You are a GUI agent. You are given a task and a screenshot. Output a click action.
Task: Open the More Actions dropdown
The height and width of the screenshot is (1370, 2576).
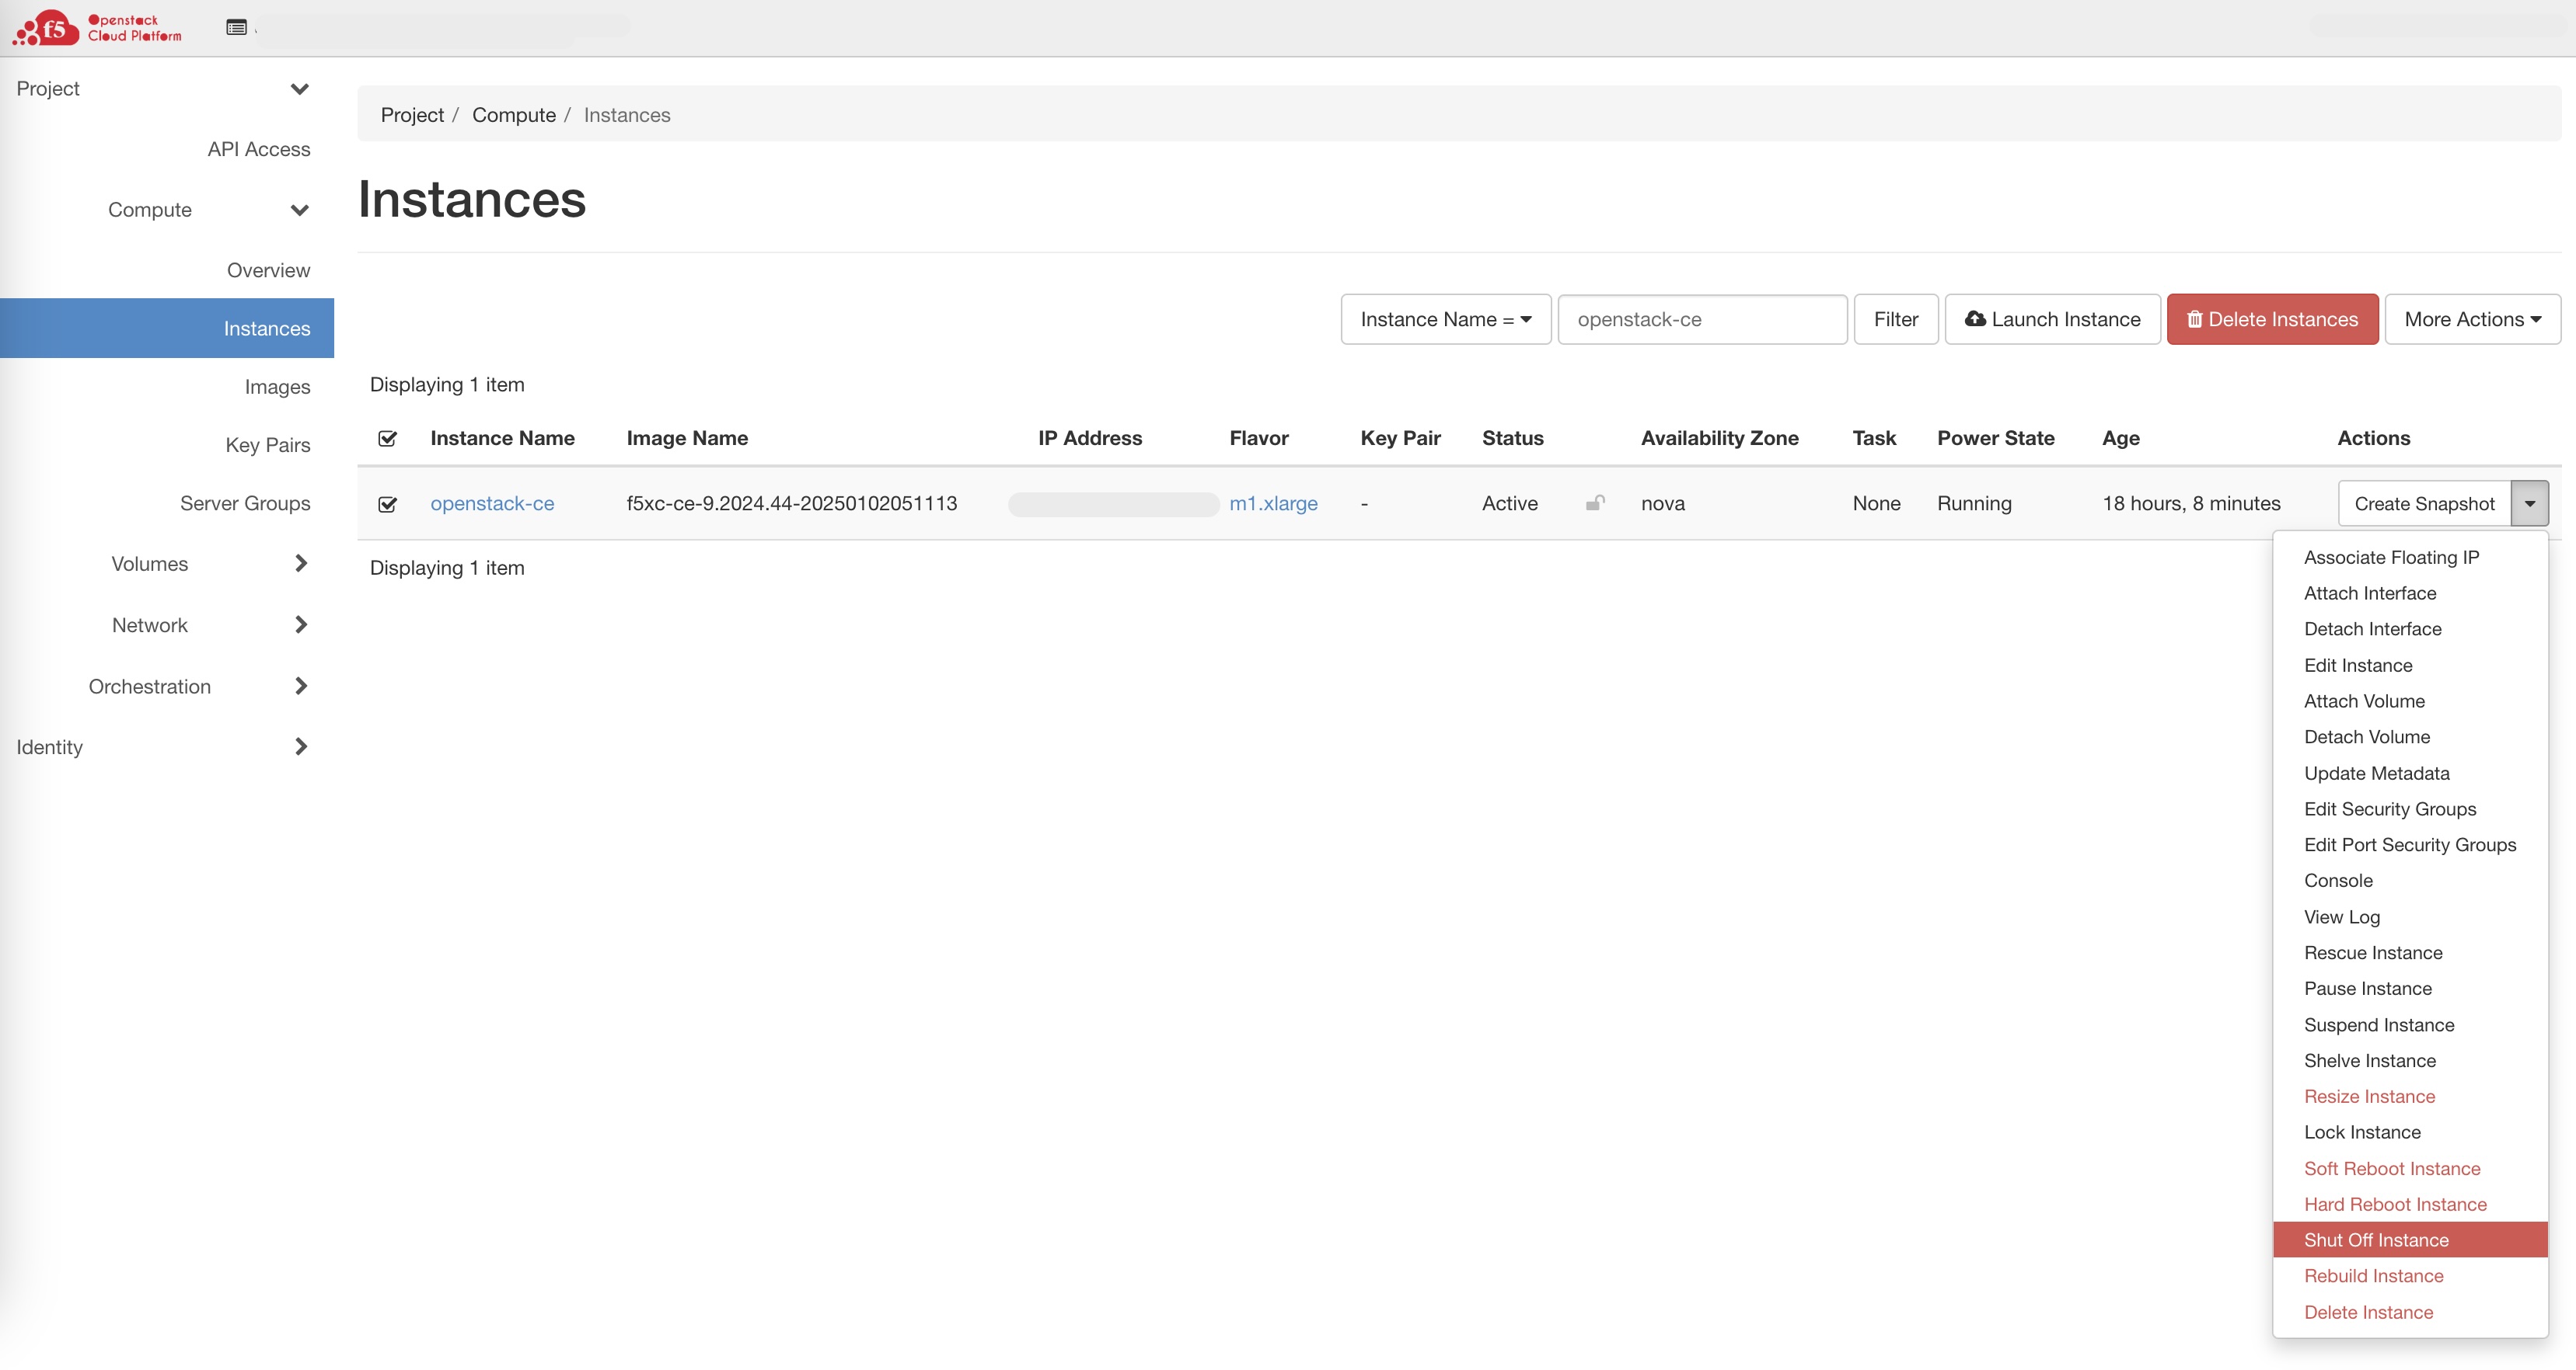[x=2472, y=318]
